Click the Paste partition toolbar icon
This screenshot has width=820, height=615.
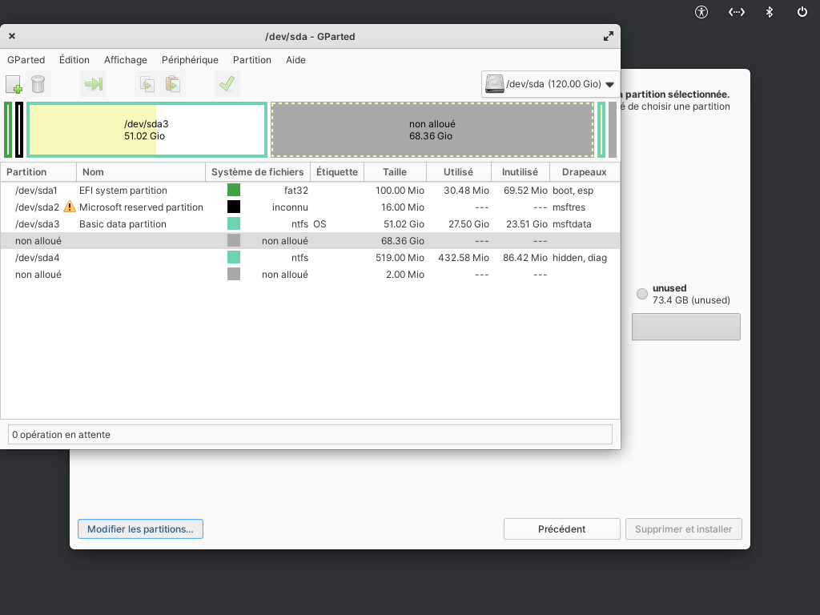173,84
